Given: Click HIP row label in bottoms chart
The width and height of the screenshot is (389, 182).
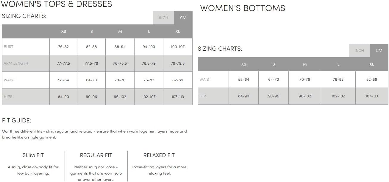Looking at the screenshot, I should (x=203, y=96).
